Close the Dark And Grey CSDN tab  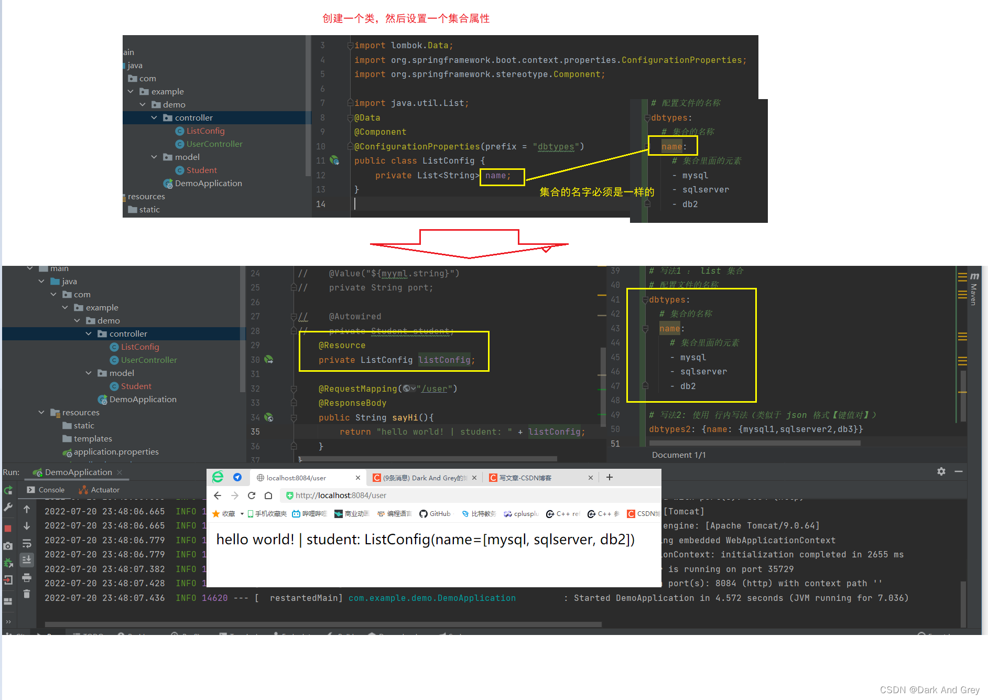(x=474, y=478)
